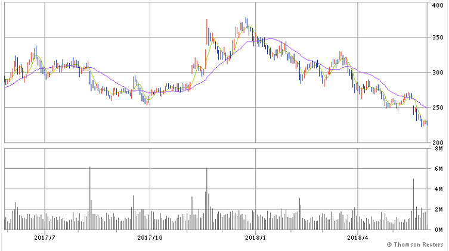This screenshot has width=449, height=251.
Task: Click the 0M volume axis label
Action: (438, 230)
